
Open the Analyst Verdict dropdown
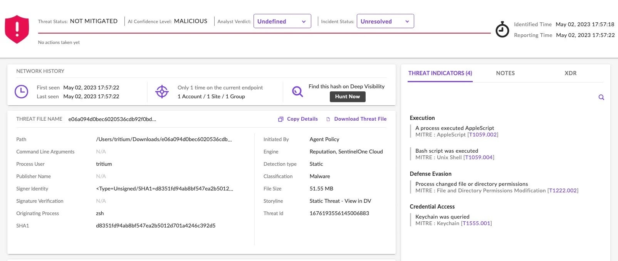tap(282, 22)
